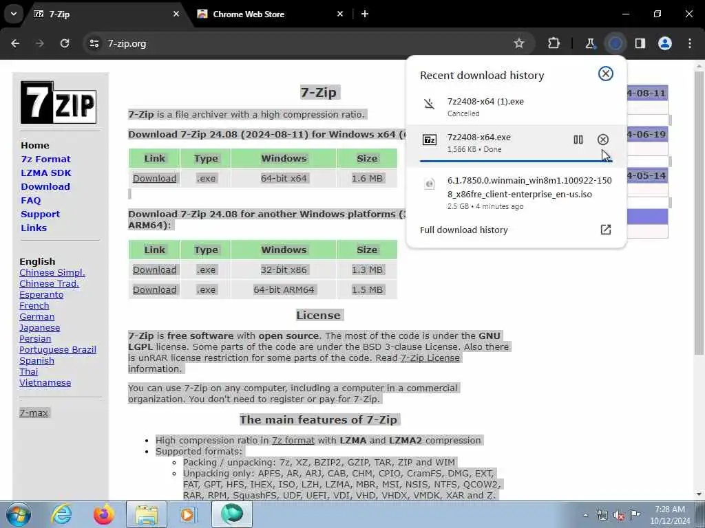Open the side panel icon
The width and height of the screenshot is (705, 528).
click(640, 43)
